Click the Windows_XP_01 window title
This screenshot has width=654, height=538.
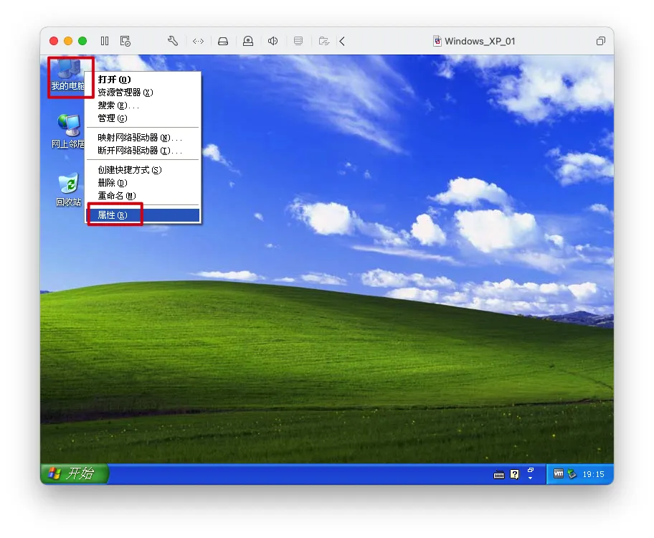pos(480,41)
